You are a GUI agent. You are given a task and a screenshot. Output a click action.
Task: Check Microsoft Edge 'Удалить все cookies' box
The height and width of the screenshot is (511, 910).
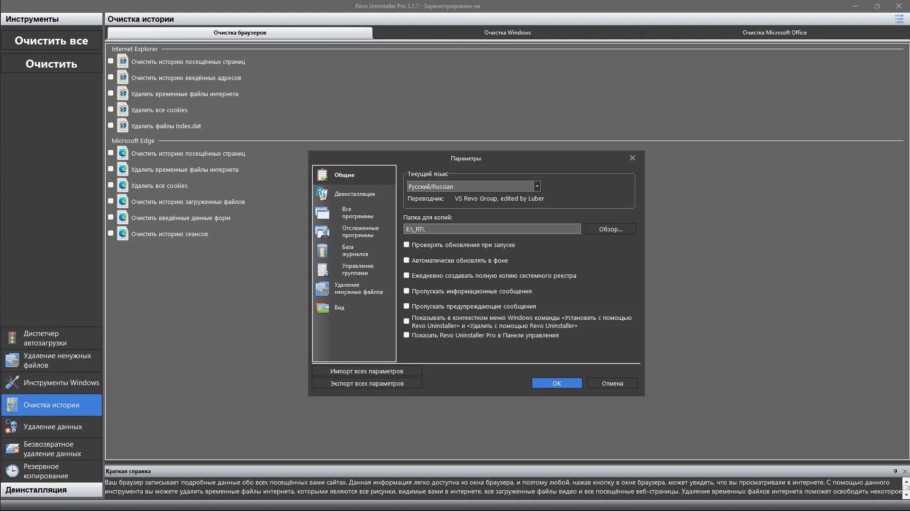111,185
